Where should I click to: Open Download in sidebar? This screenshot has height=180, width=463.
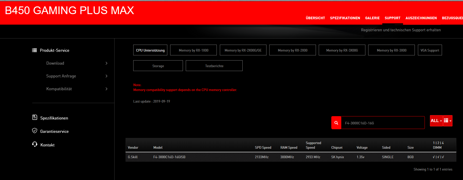tap(55, 63)
